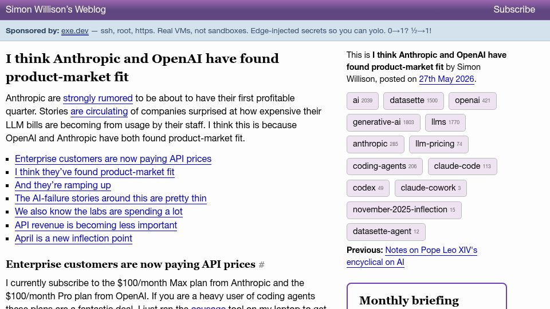Select the 'datasette-agent' tag
550x309 pixels.
pyautogui.click(x=386, y=232)
